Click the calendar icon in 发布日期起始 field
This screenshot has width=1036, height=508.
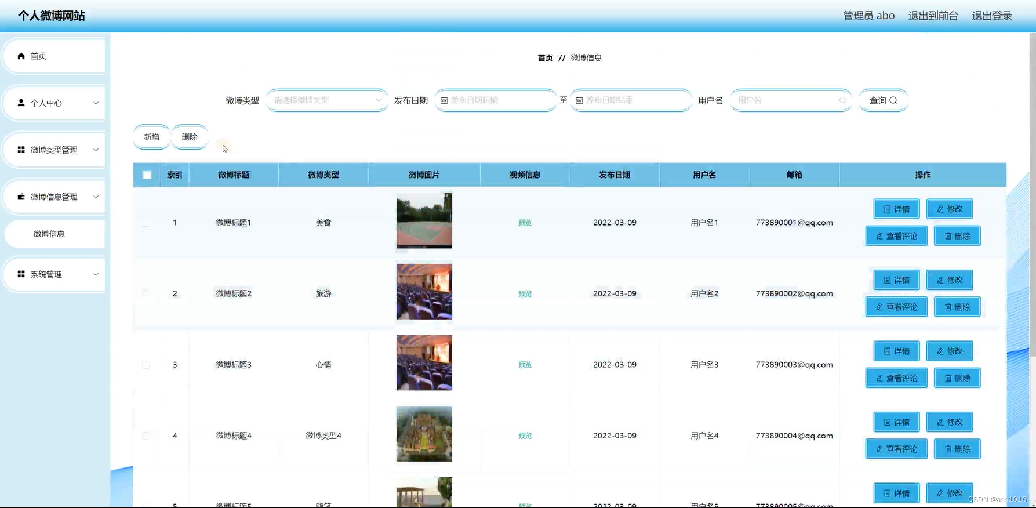(444, 100)
